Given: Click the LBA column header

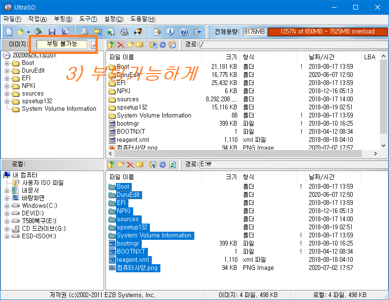Looking at the screenshot, I should pos(370,57).
